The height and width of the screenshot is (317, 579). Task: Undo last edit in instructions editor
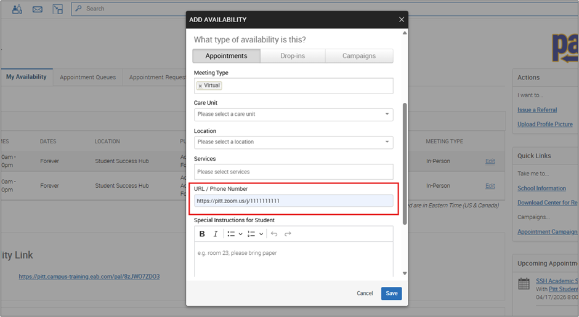(x=274, y=234)
